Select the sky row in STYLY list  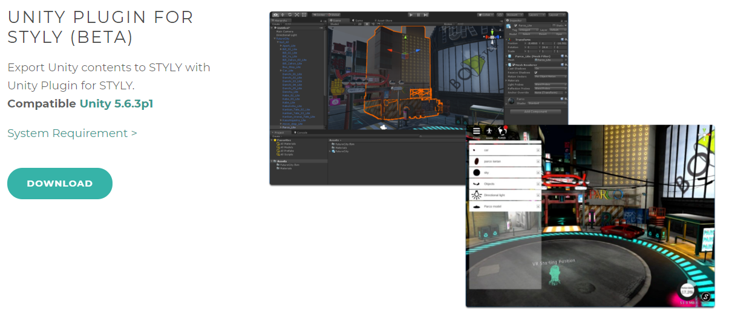click(x=505, y=173)
